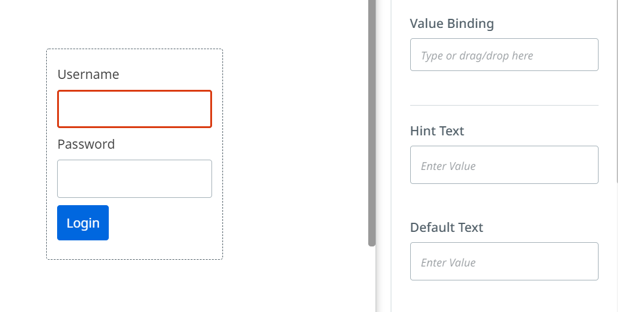The width and height of the screenshot is (618, 312).
Task: Click the divider line below Value Binding
Action: click(504, 105)
